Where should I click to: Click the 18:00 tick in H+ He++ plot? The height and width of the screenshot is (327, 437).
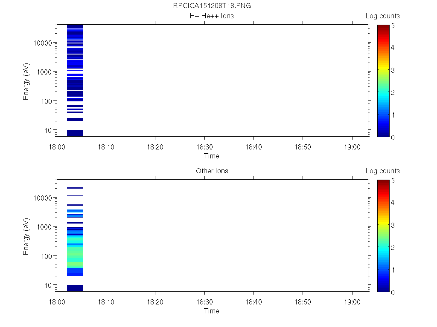pyautogui.click(x=57, y=147)
